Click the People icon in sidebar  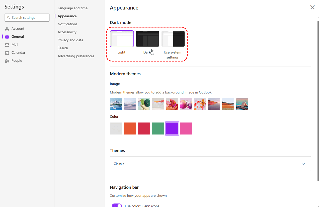[7, 61]
